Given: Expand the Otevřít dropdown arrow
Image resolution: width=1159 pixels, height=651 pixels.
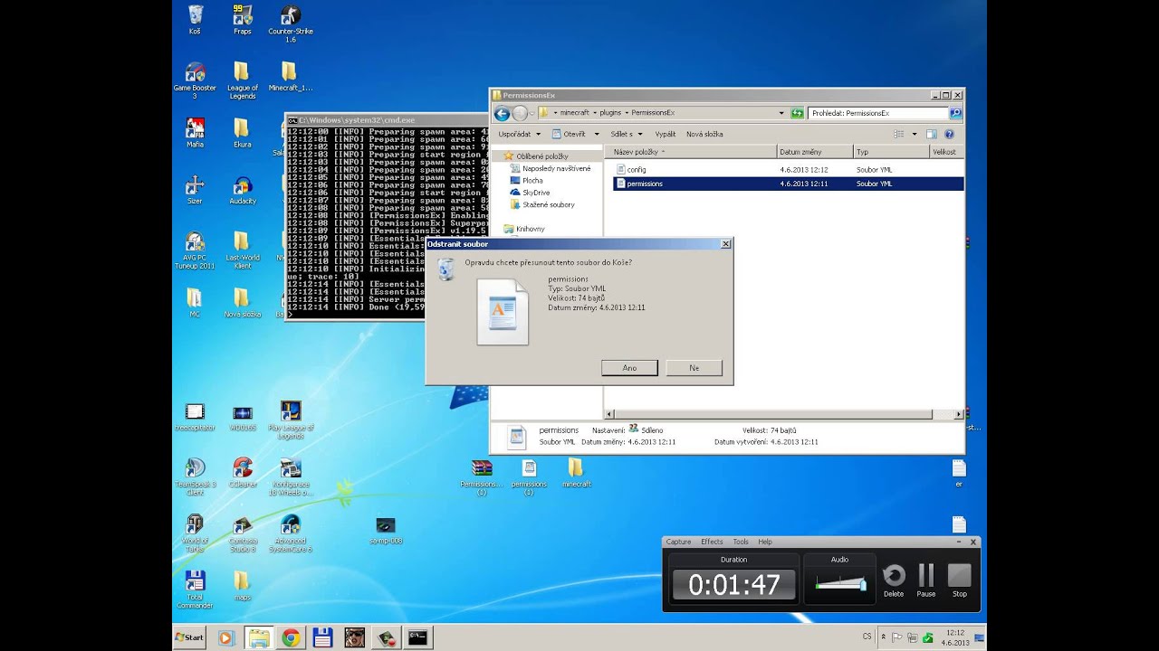Looking at the screenshot, I should coord(597,134).
